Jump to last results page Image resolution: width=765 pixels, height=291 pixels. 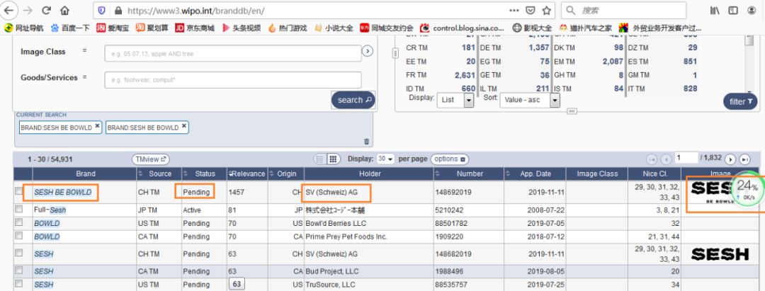(744, 159)
